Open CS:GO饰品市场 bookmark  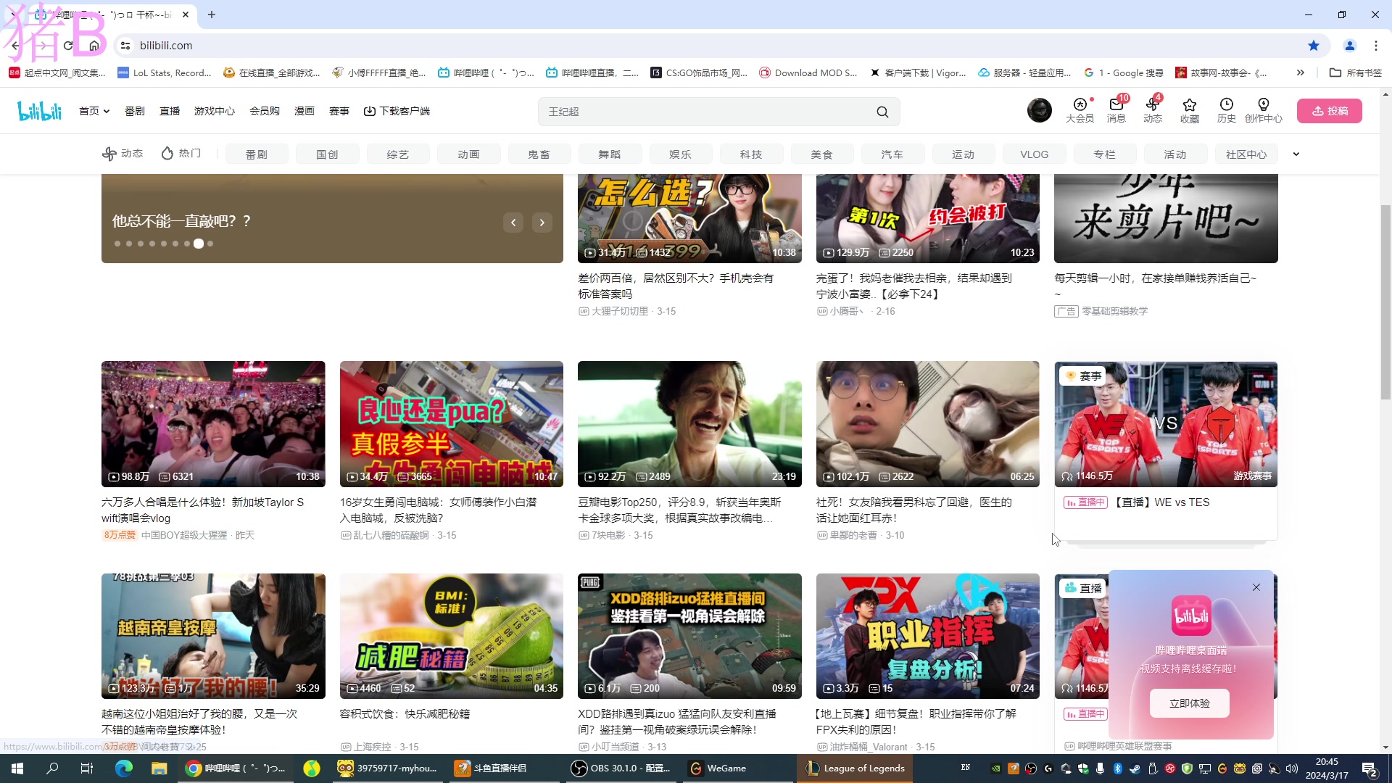click(699, 72)
